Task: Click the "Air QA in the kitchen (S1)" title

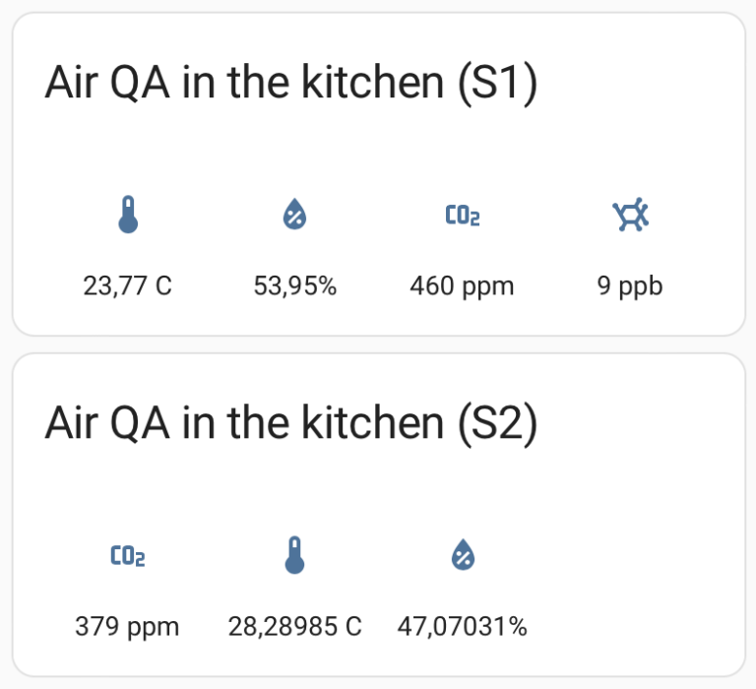Action: 291,83
